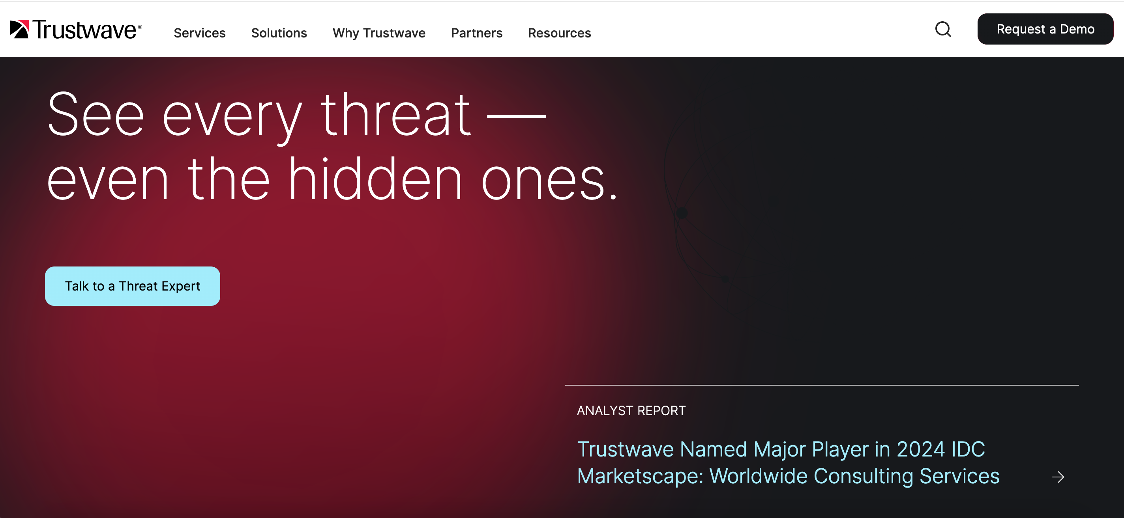
Task: Click the Request a Demo button
Action: pyautogui.click(x=1045, y=29)
